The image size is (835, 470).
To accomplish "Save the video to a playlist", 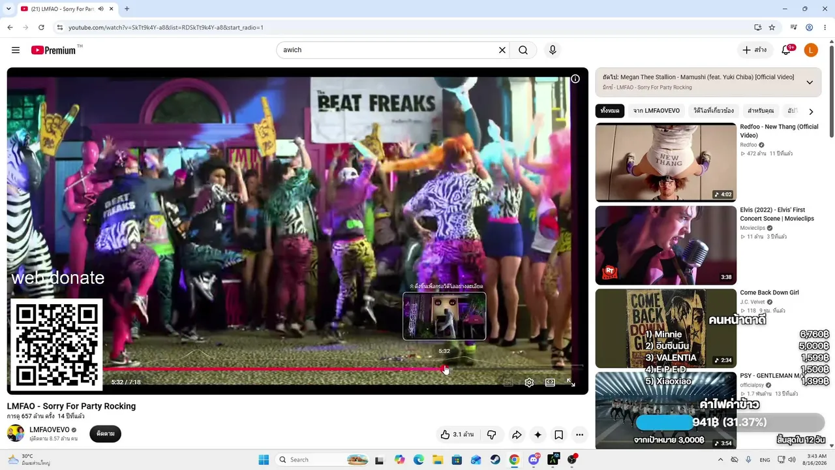I will tap(558, 435).
